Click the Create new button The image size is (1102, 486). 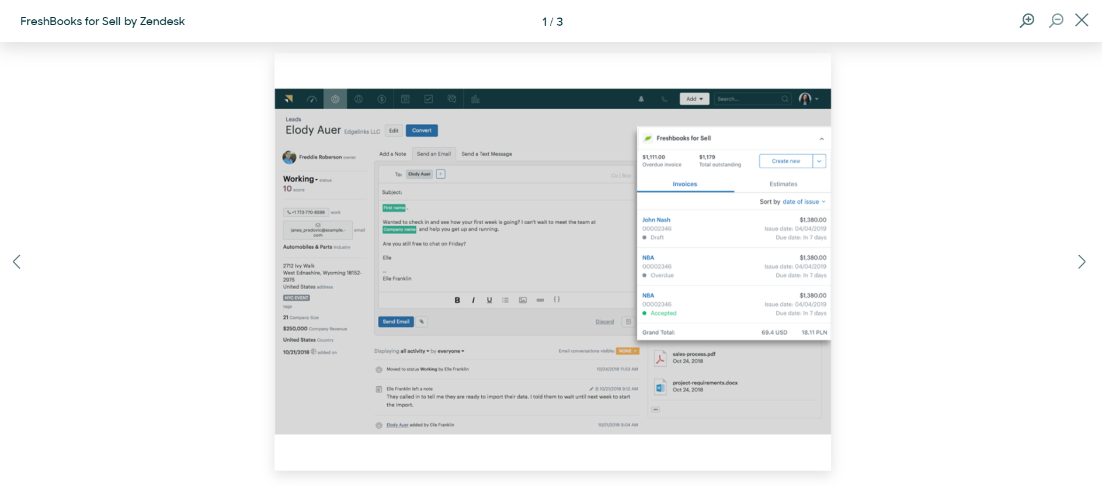[786, 161]
